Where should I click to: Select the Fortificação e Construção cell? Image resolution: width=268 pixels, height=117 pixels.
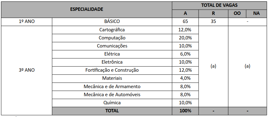point(112,70)
